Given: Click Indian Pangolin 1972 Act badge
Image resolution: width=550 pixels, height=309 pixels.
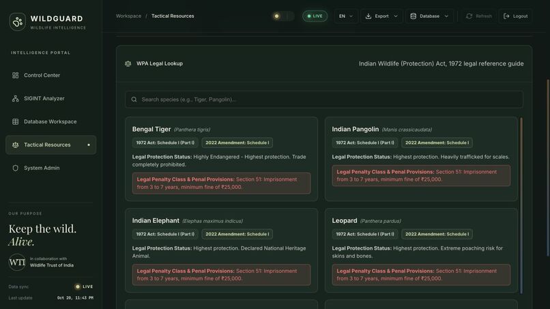Looking at the screenshot, I should [x=365, y=143].
